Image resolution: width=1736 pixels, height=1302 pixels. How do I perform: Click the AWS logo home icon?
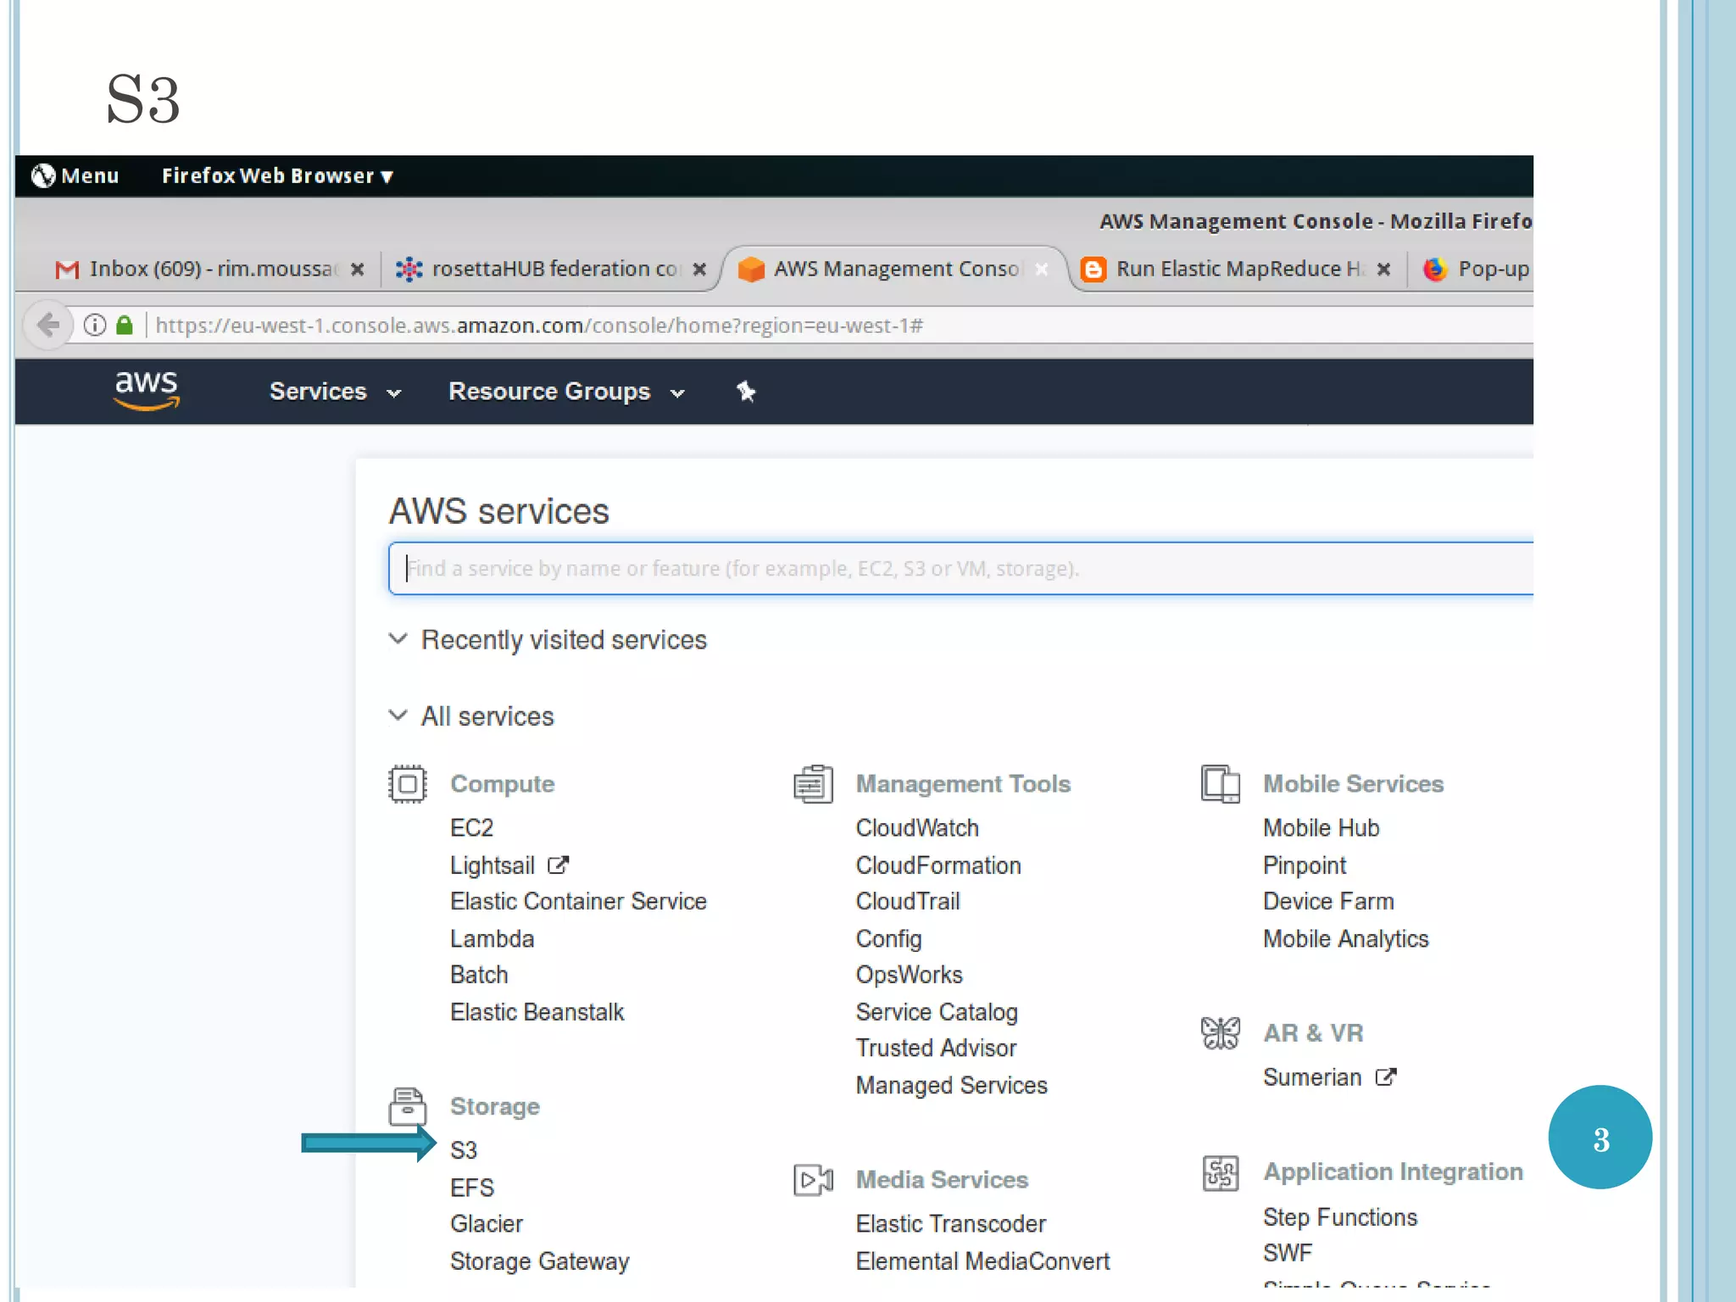click(x=147, y=390)
